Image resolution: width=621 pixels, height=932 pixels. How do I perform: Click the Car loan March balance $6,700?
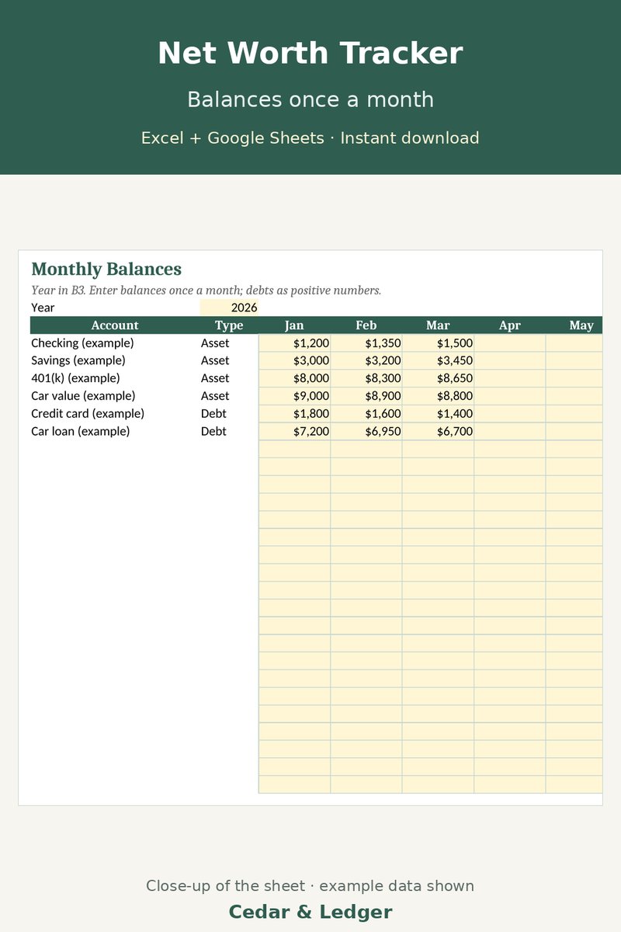(x=438, y=431)
